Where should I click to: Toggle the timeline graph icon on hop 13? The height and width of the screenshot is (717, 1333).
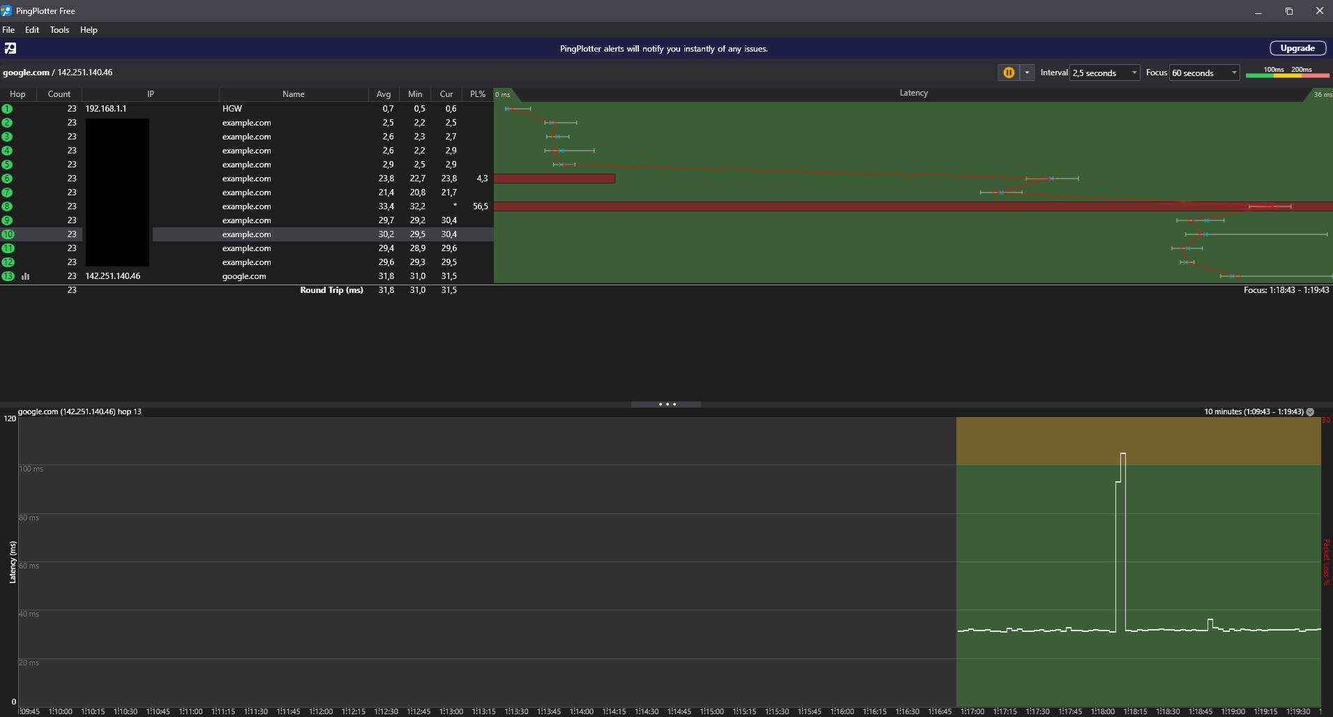(26, 276)
